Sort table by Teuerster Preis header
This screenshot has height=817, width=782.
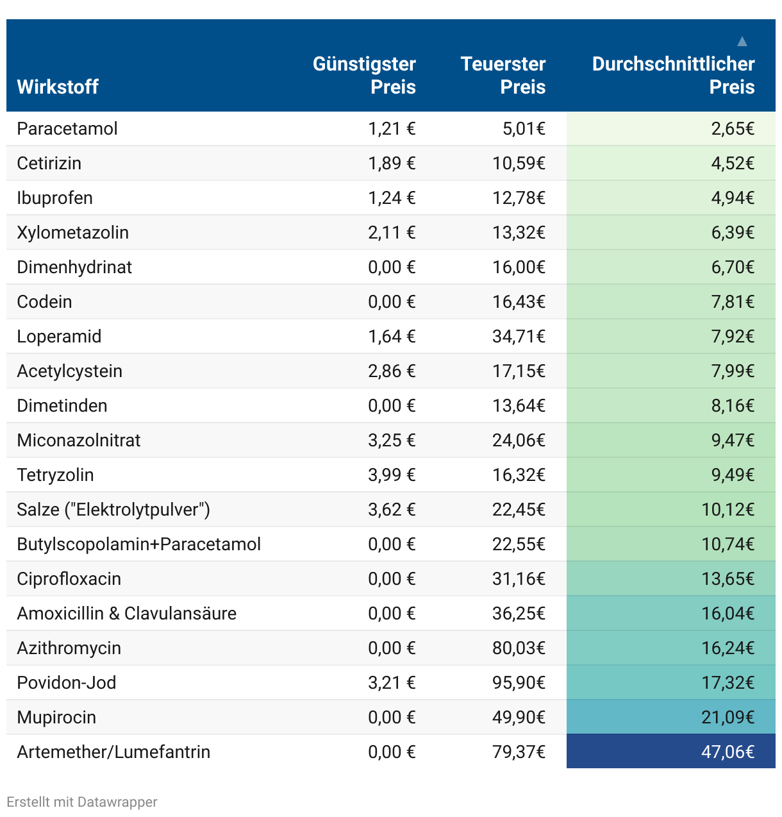[x=503, y=75]
